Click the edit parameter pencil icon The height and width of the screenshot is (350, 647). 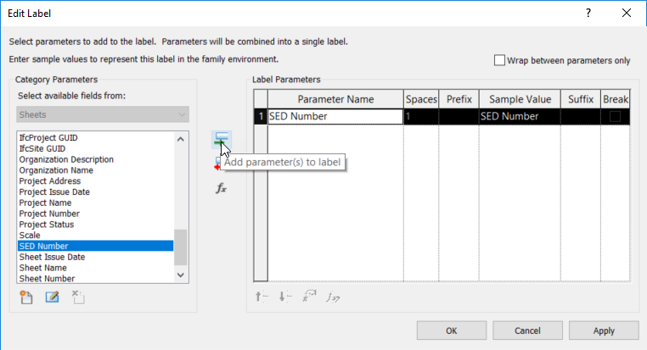tap(52, 297)
